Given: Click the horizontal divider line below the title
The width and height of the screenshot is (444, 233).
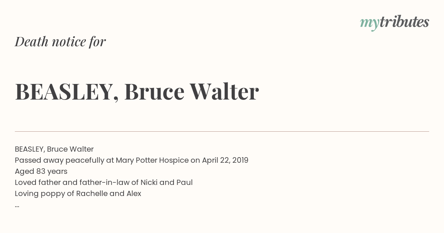Looking at the screenshot, I should 222,131.
